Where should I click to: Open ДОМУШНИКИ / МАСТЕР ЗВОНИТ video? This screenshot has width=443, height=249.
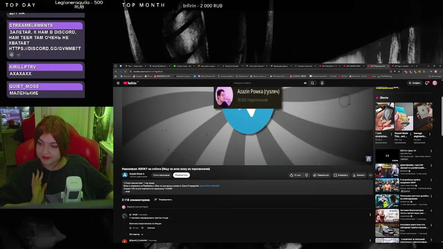coord(387,170)
